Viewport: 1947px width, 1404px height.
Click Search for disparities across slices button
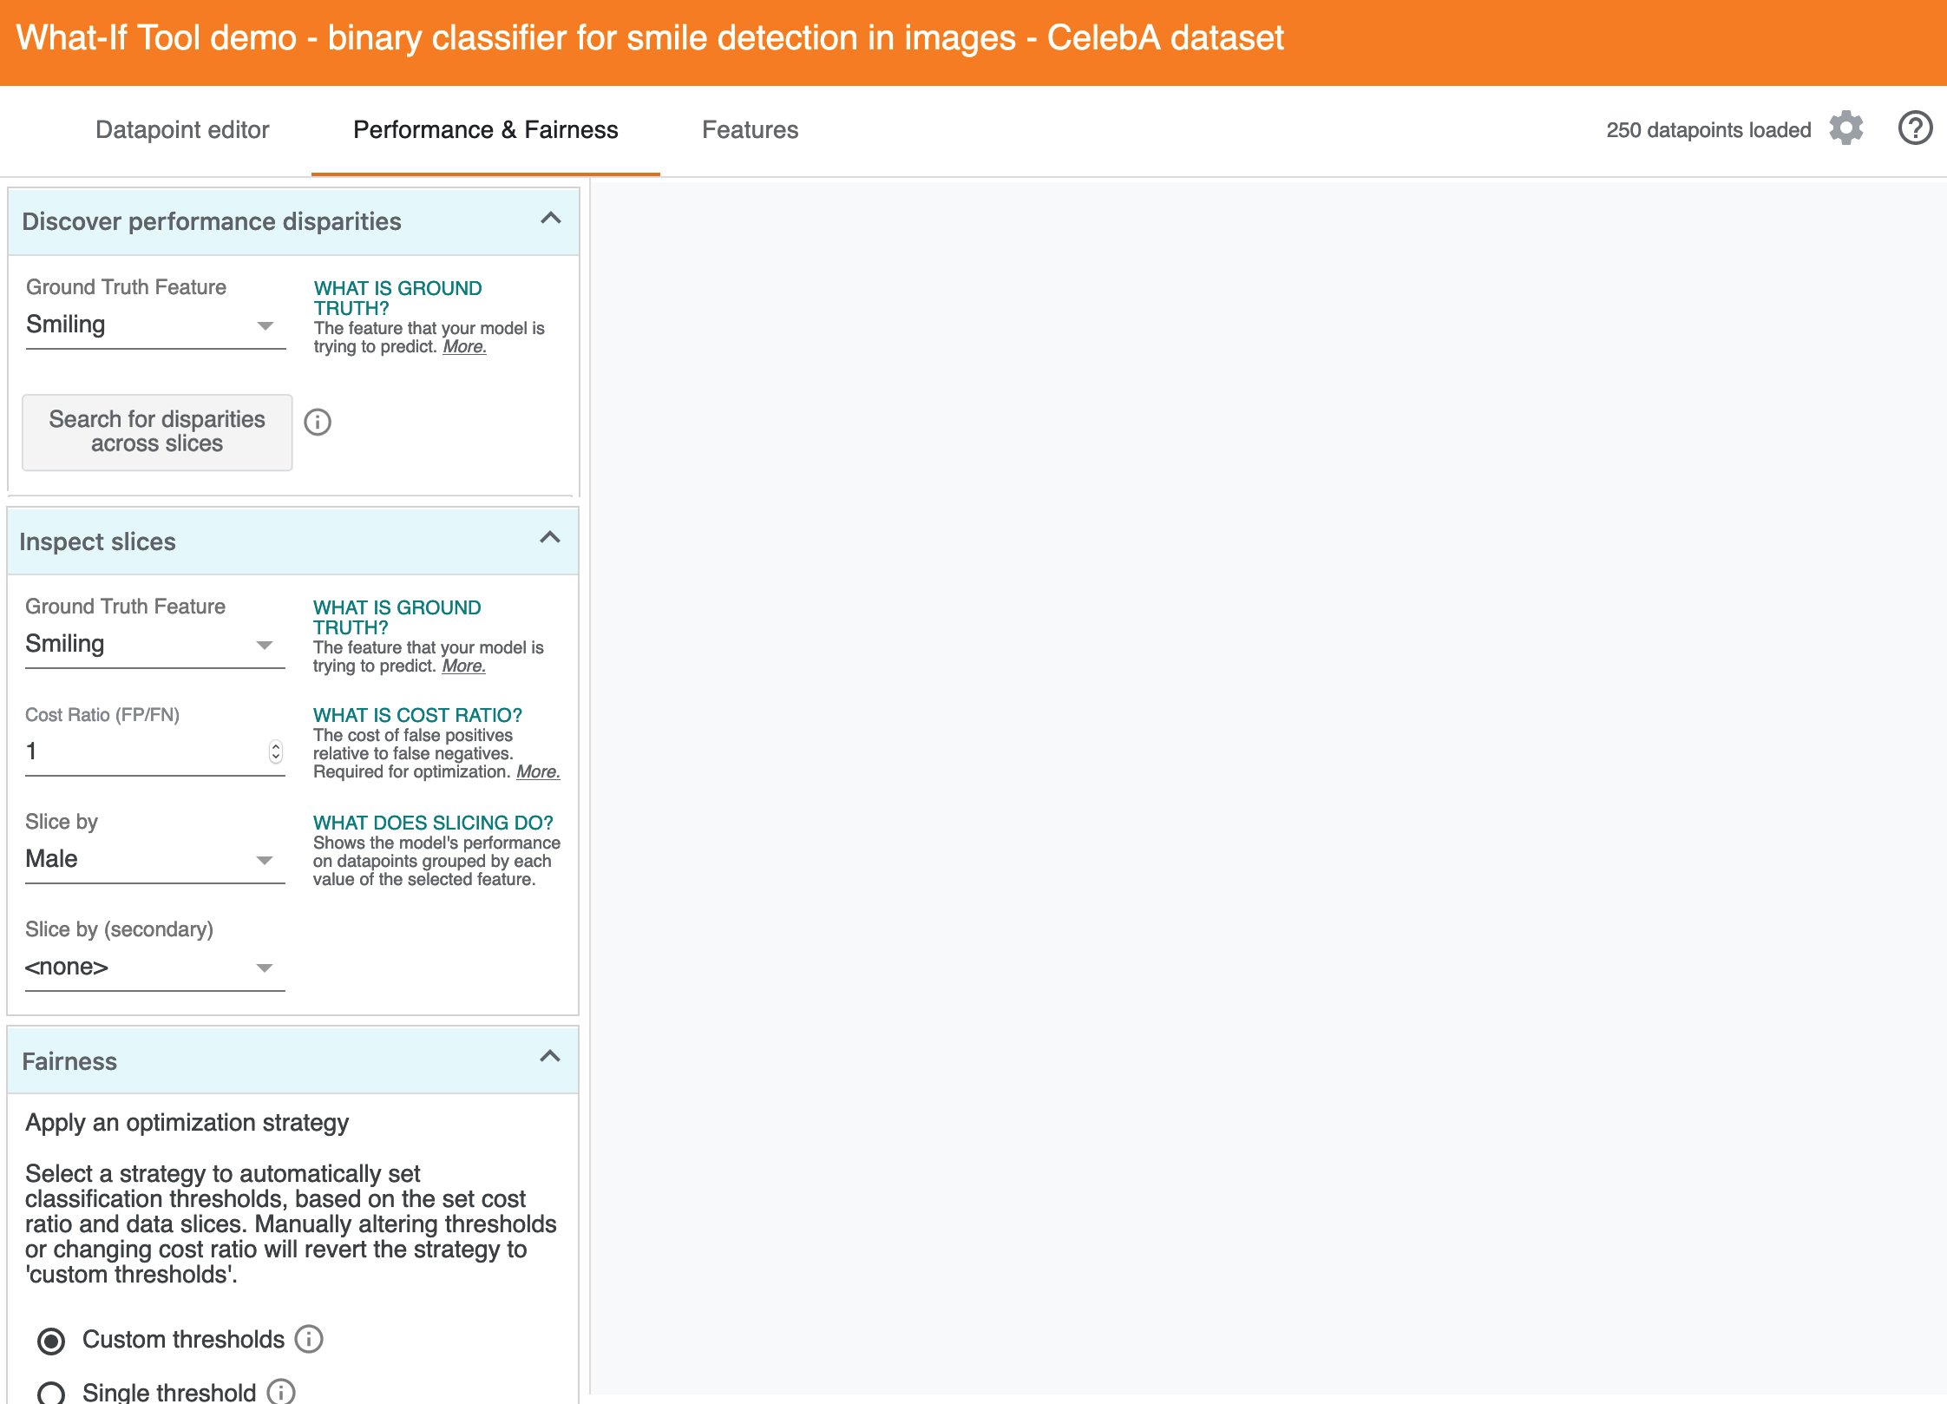(157, 432)
